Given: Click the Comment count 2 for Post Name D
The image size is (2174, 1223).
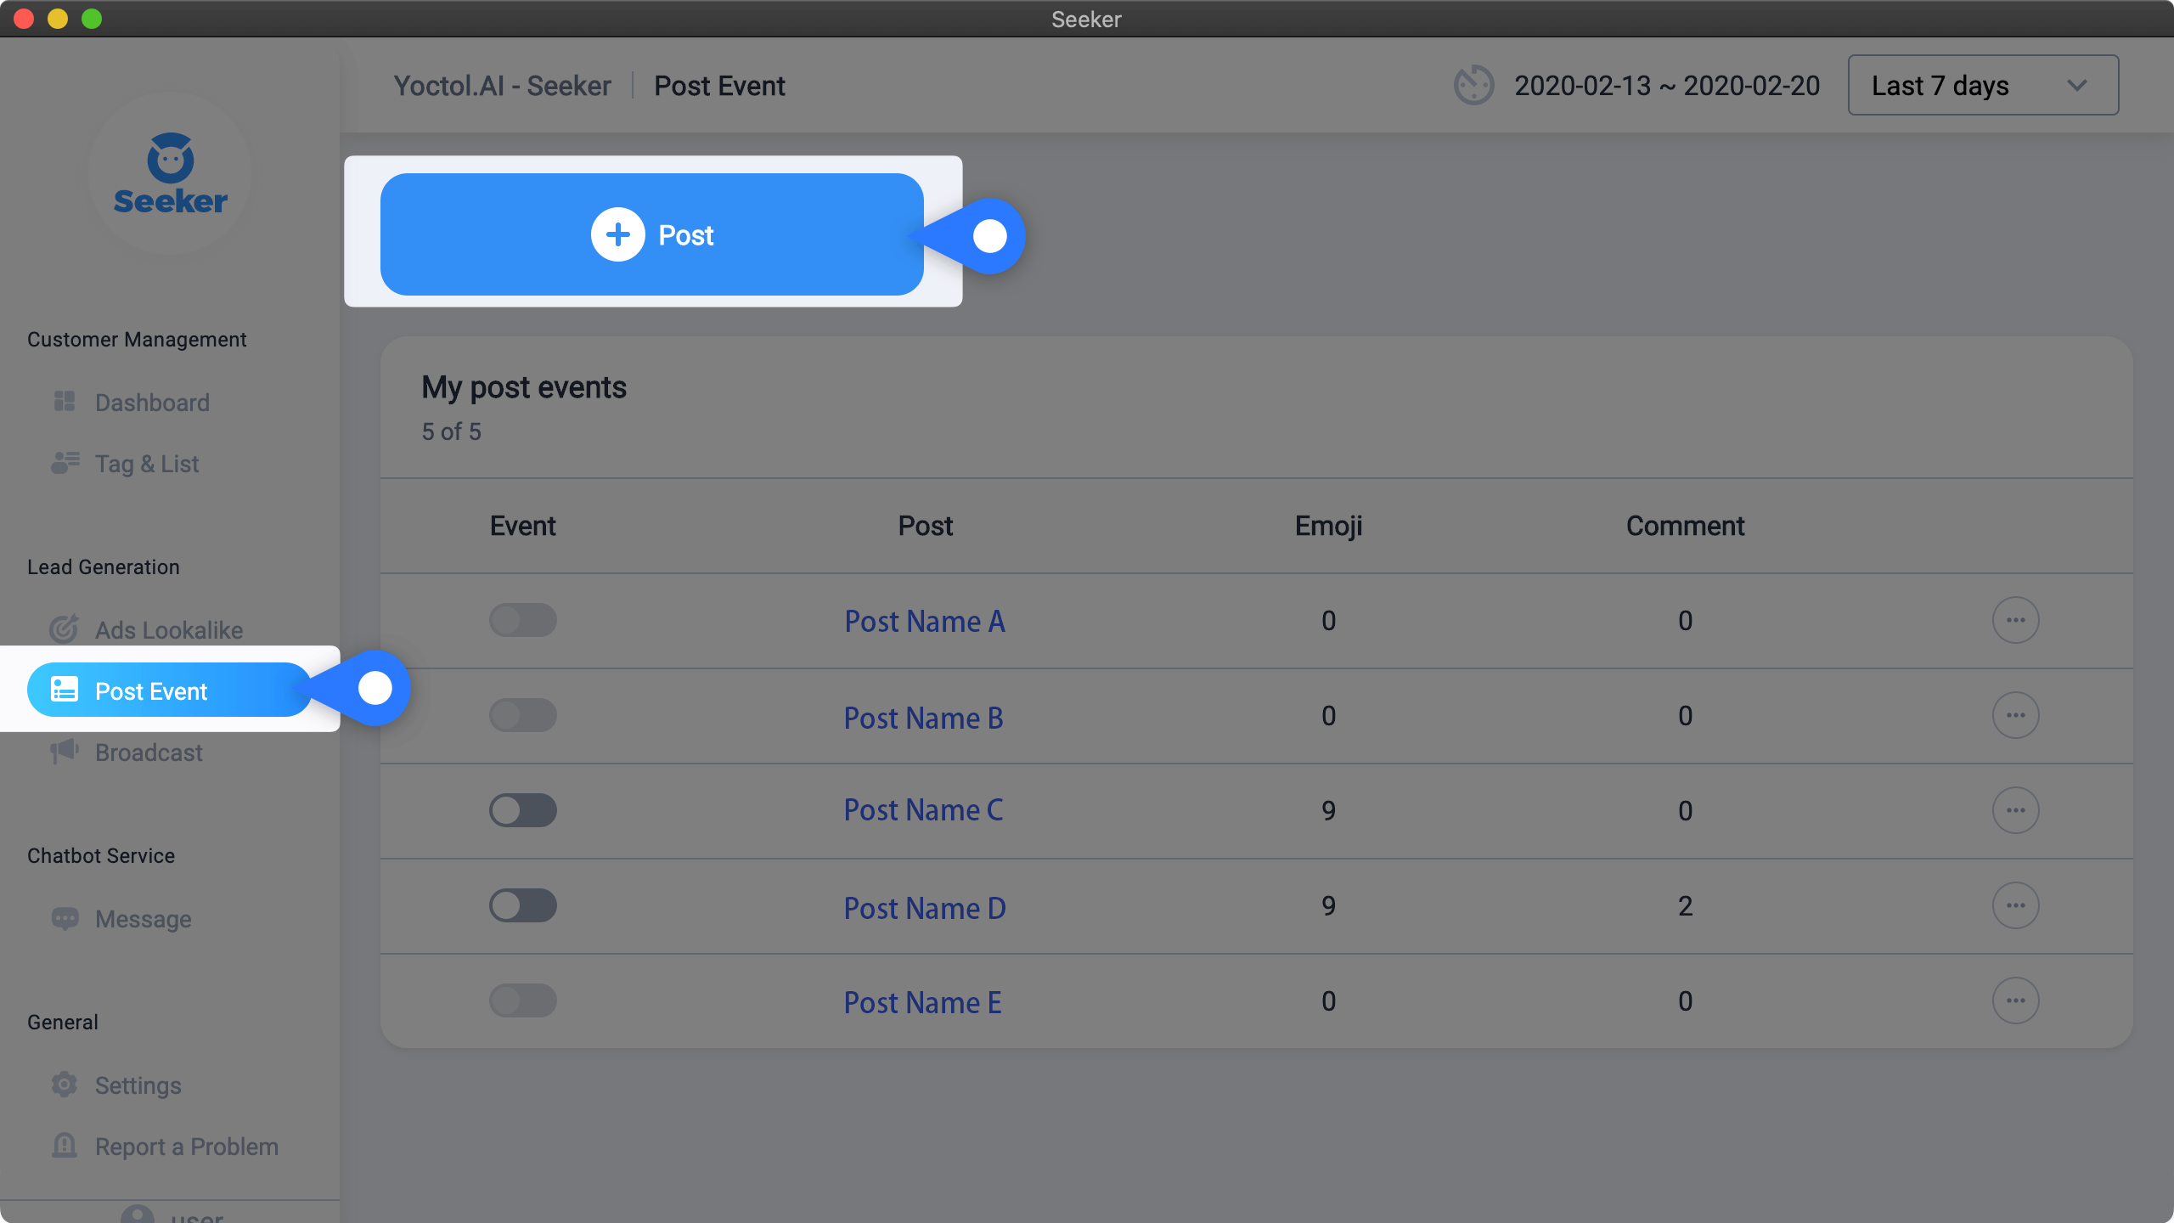Looking at the screenshot, I should [1686, 905].
